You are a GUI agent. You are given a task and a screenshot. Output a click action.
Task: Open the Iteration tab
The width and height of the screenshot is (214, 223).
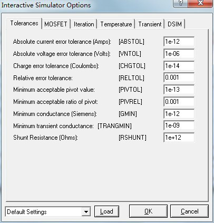pyautogui.click(x=84, y=24)
